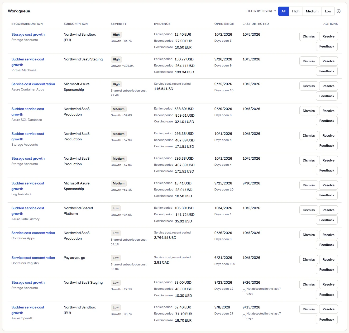This screenshot has width=349, height=333.
Task: Select the Pay as you go subscription cell
Action: [74, 258]
